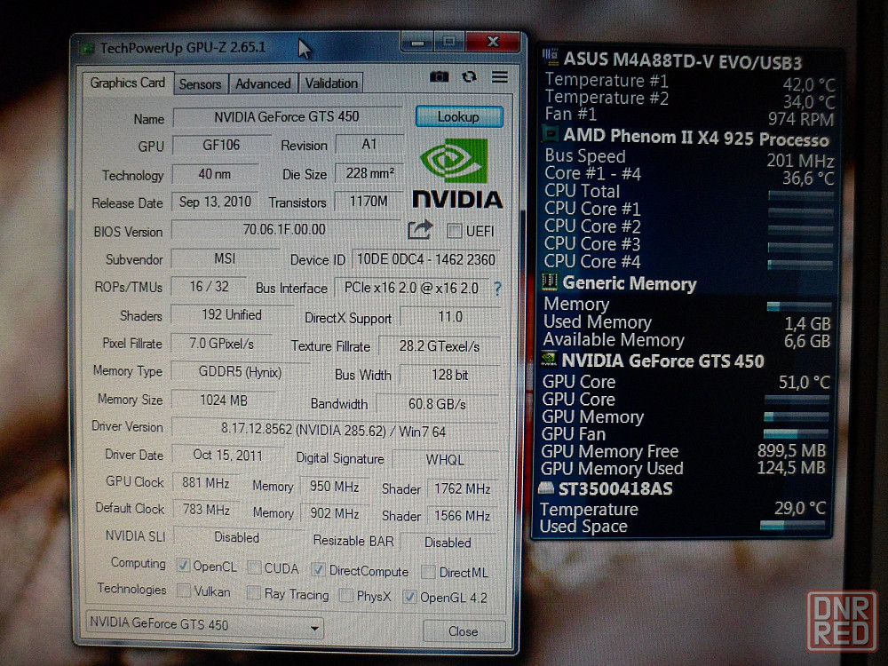The width and height of the screenshot is (888, 666).
Task: Select the Graphics Card tab
Action: [127, 83]
